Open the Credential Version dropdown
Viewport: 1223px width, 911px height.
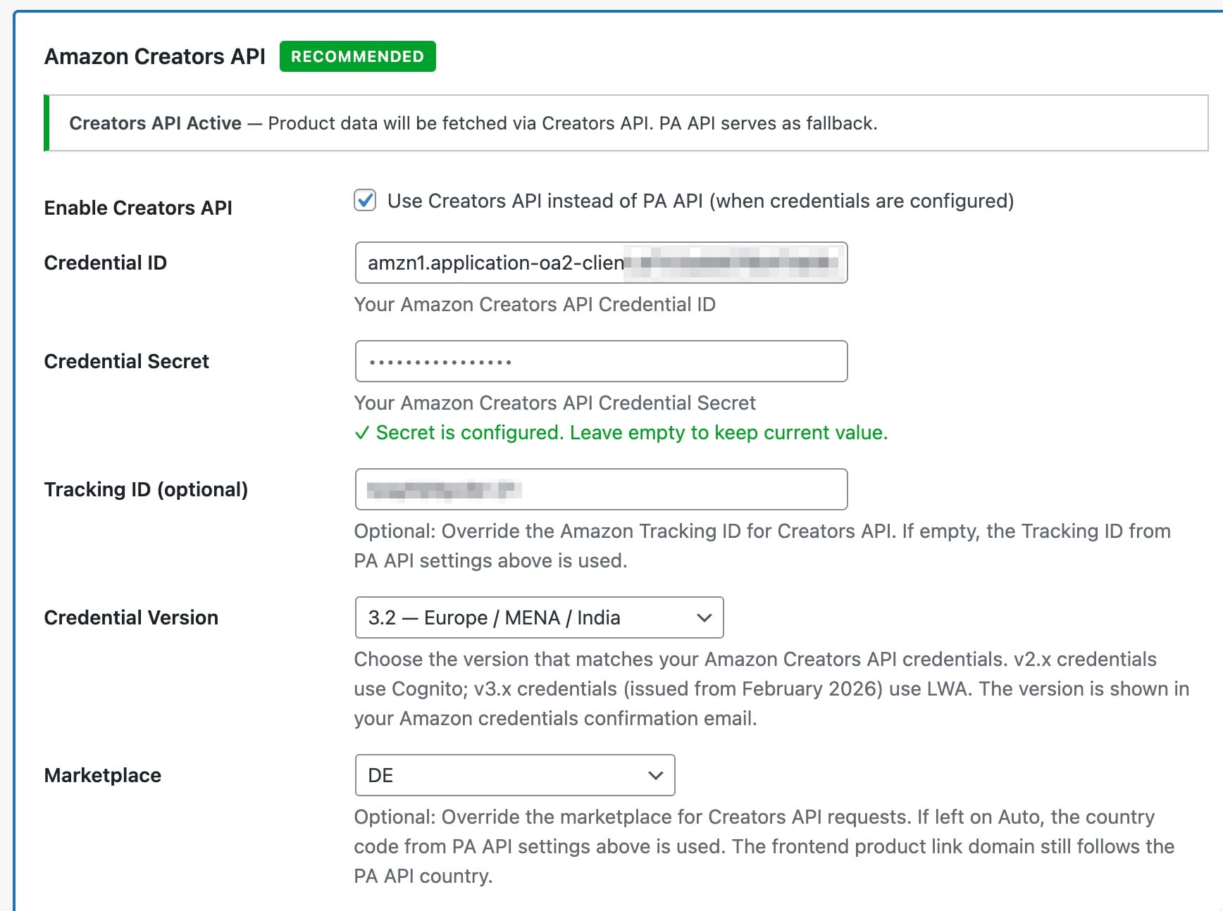(539, 617)
